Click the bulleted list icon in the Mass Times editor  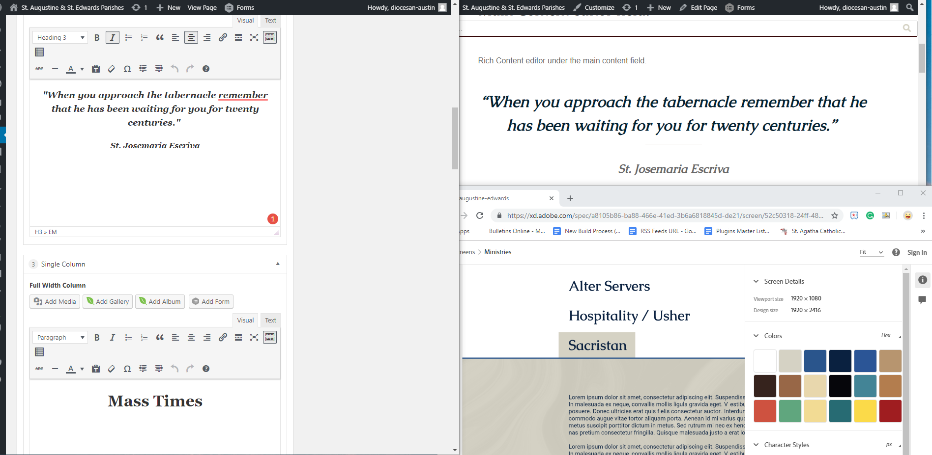128,338
